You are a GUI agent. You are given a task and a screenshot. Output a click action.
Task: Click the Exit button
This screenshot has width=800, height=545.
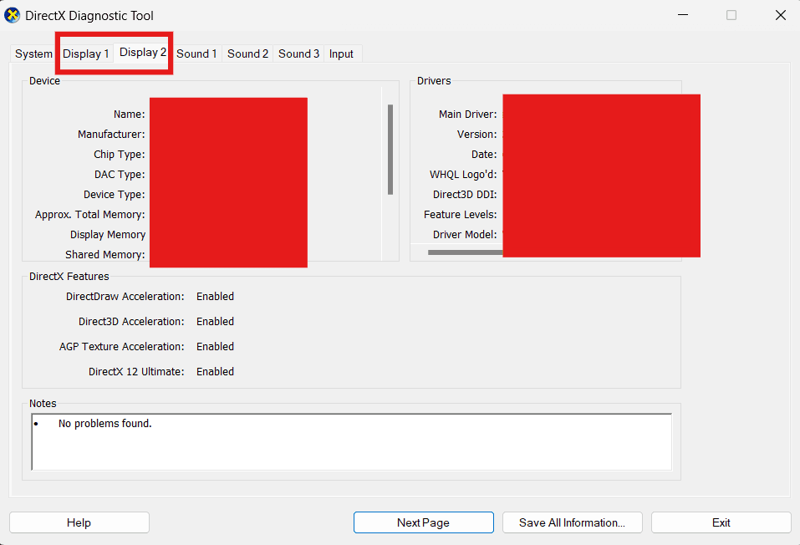point(721,522)
